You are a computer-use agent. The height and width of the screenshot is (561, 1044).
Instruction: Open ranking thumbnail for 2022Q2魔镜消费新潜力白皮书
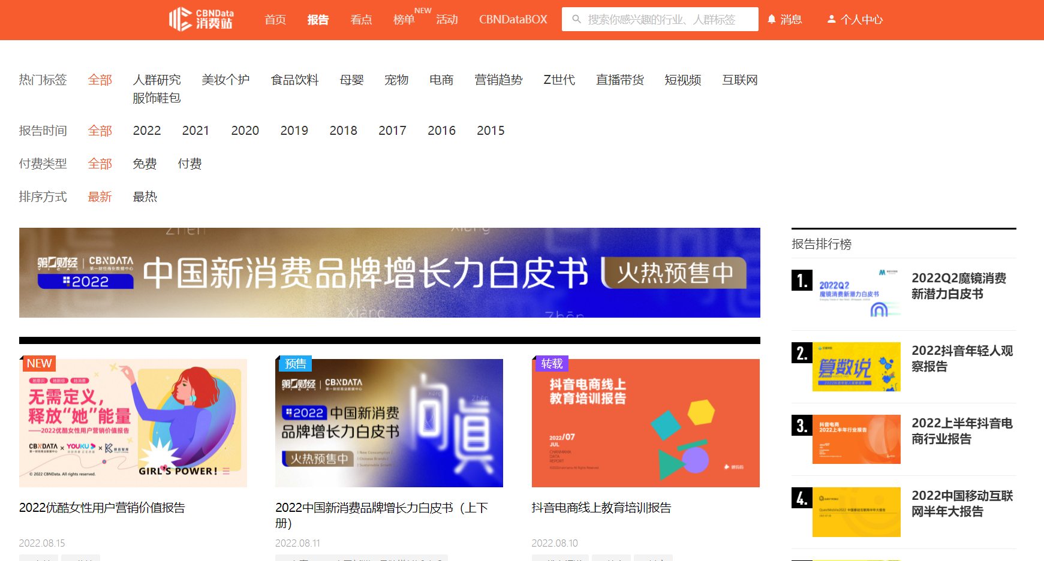tap(856, 294)
